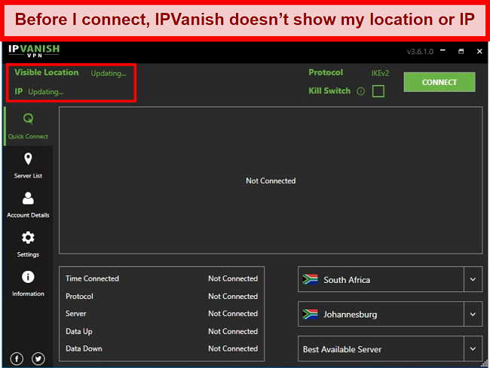
Task: Open the Information tab
Action: click(28, 284)
